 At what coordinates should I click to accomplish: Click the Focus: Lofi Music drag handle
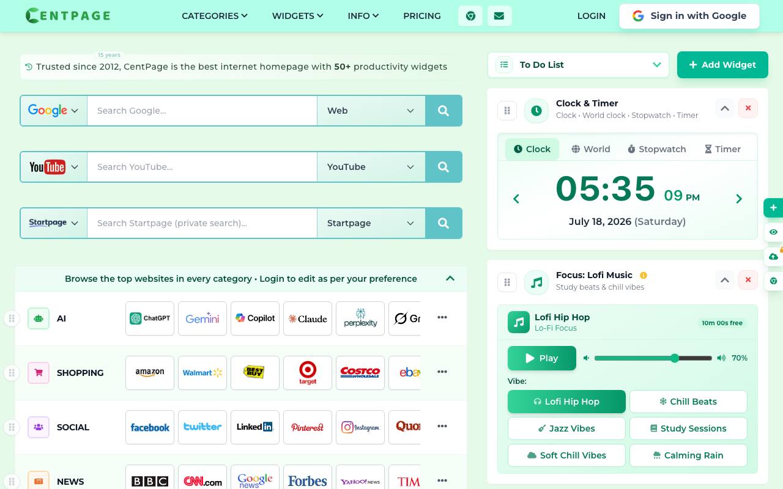click(507, 282)
